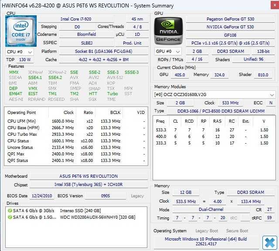Select the Intenso SSD [240 GB] drive row

pos(76,211)
